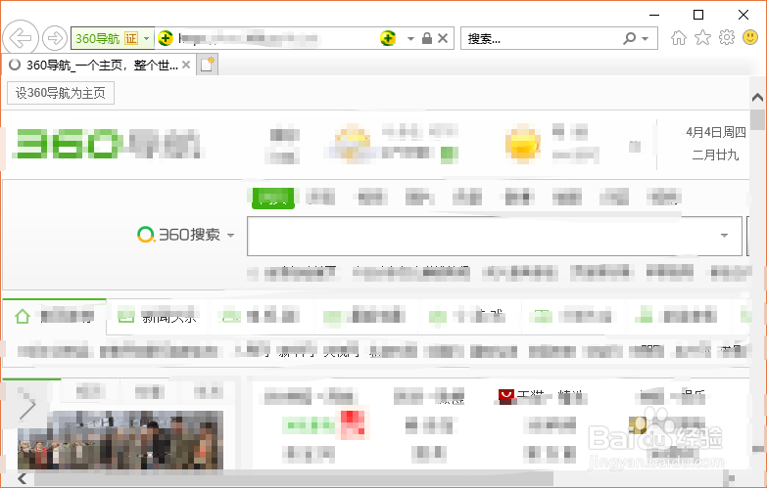Click the 4月4日周四 date text
Screen dimensions: 767x488
716,132
